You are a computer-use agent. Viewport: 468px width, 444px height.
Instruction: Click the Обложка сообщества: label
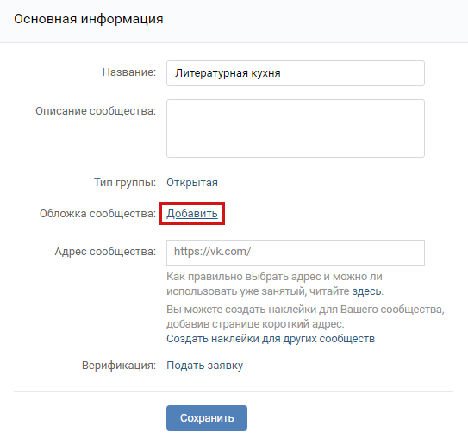click(98, 214)
